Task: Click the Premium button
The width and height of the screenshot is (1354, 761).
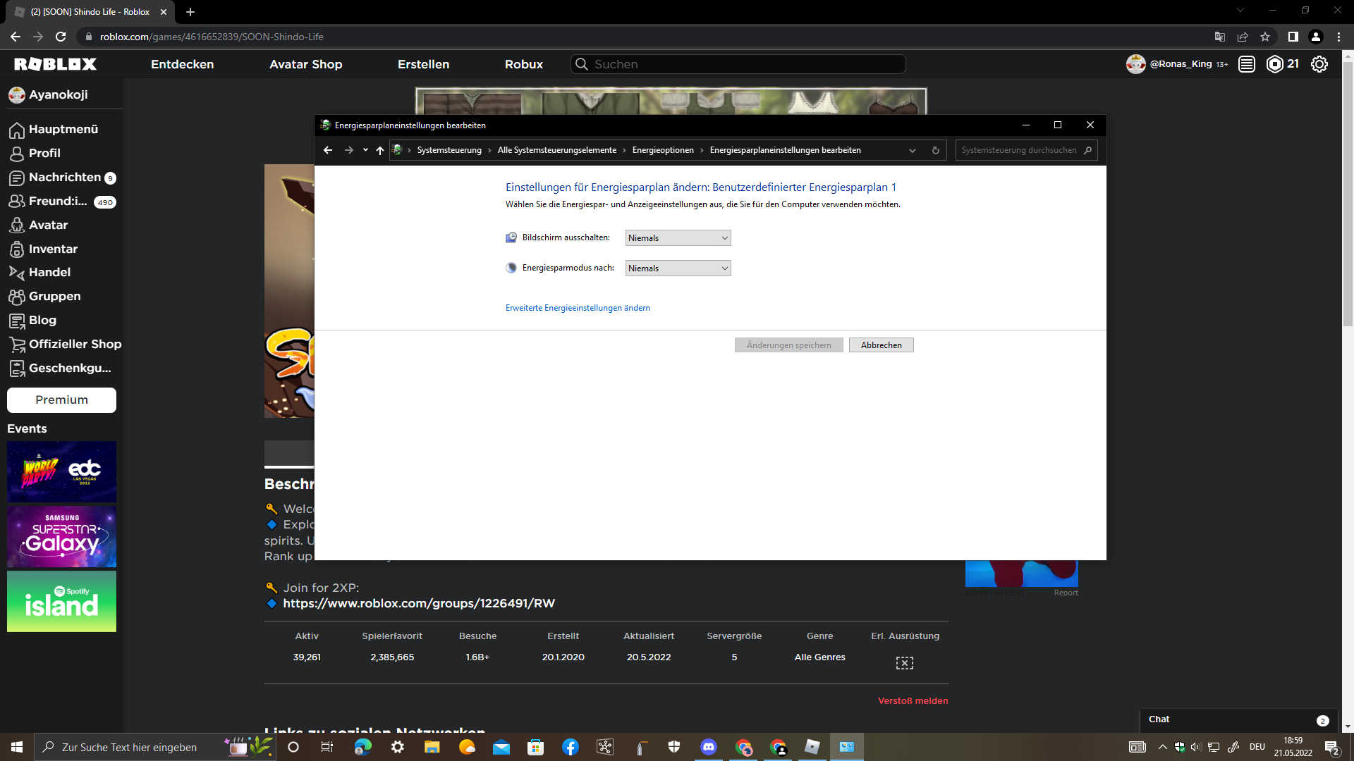Action: [x=61, y=400]
